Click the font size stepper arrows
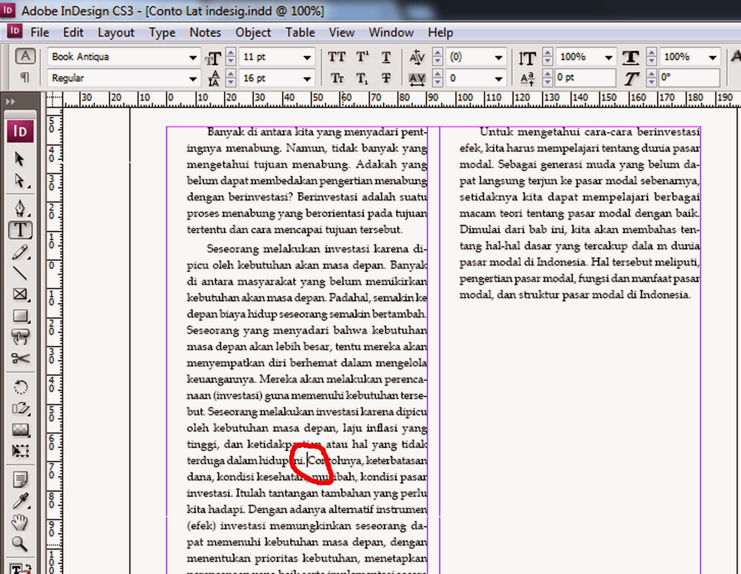741x574 pixels. 231,57
